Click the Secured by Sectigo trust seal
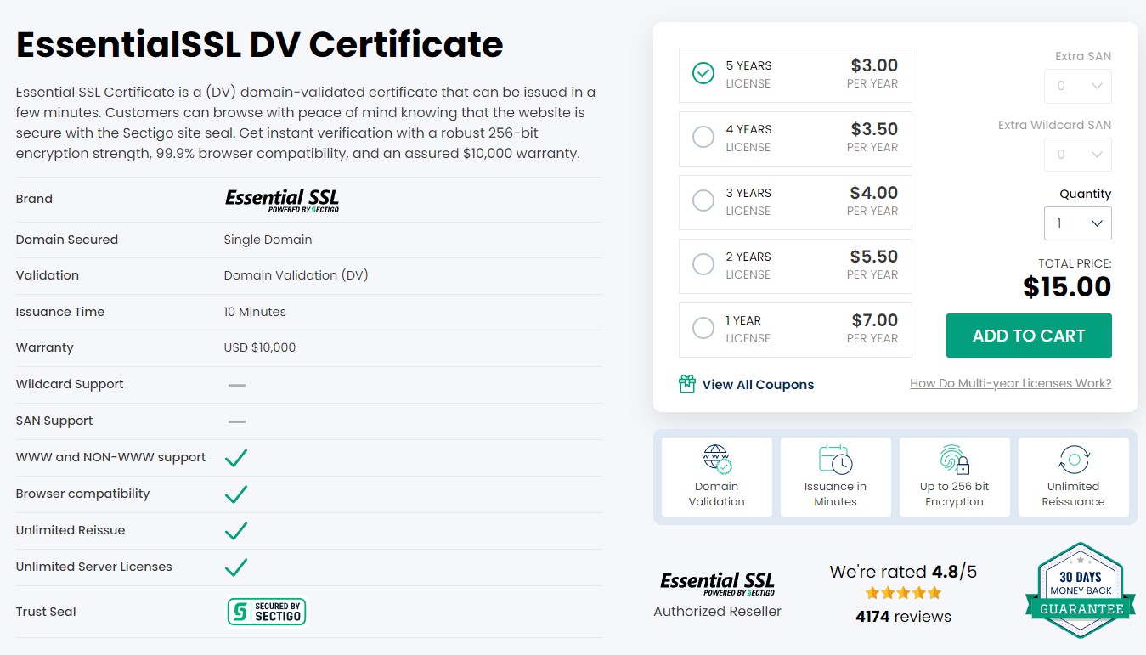 267,612
